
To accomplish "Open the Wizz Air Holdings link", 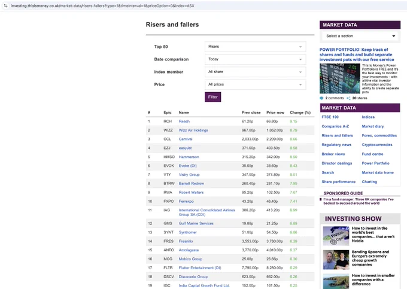I will coord(193,130).
